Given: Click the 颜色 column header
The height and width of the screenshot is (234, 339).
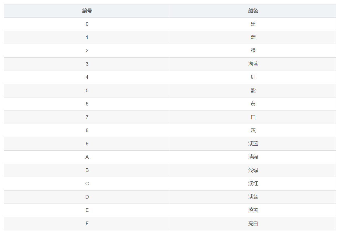Looking at the screenshot, I should click(x=253, y=11).
